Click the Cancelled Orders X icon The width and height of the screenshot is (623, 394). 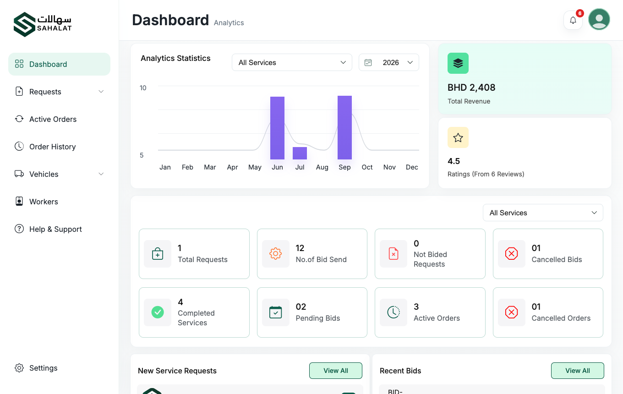[511, 312]
